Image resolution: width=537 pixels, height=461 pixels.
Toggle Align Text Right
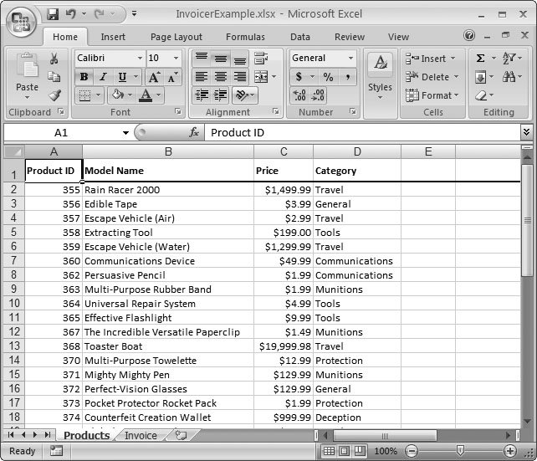pyautogui.click(x=240, y=77)
